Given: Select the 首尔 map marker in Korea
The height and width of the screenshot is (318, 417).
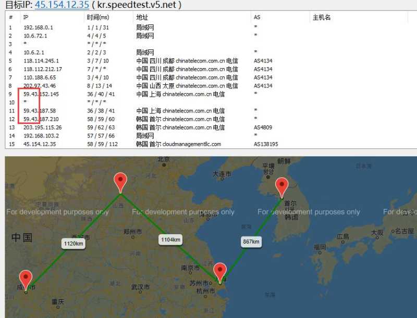Looking at the screenshot, I should [x=282, y=184].
